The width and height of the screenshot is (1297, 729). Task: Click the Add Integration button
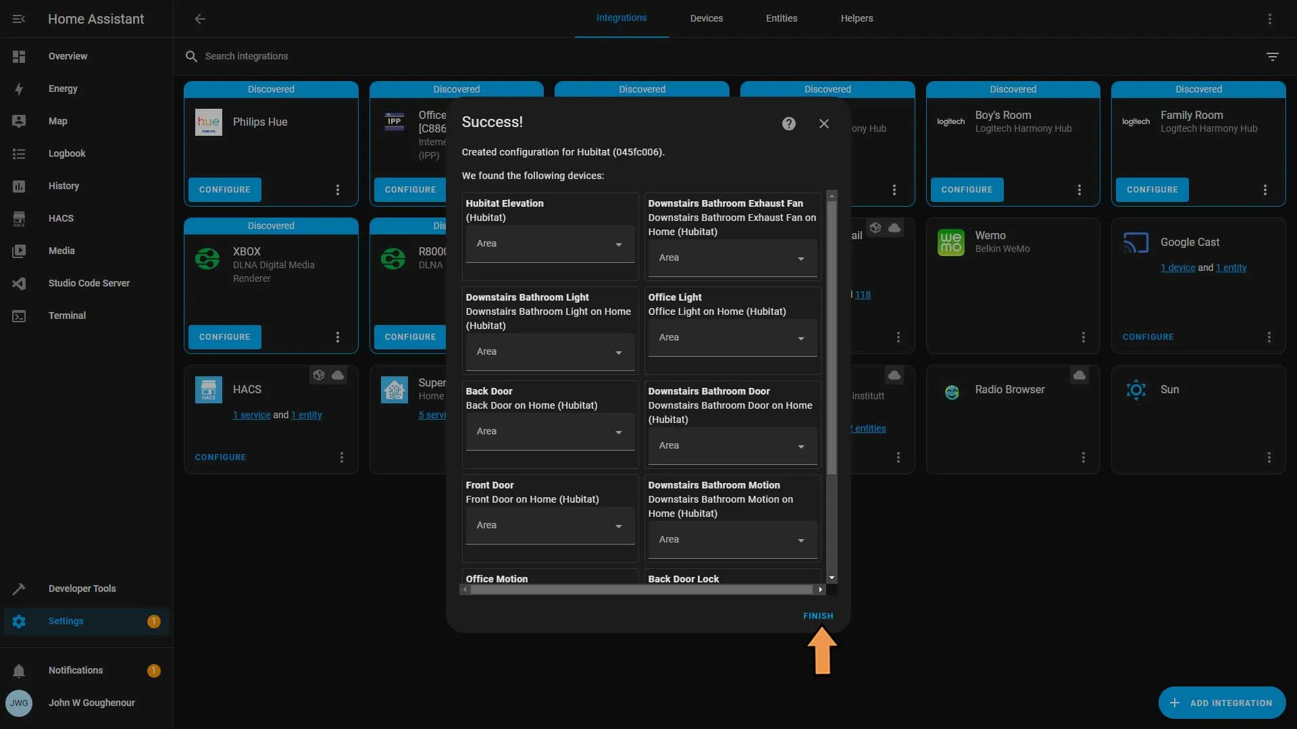coord(1221,703)
